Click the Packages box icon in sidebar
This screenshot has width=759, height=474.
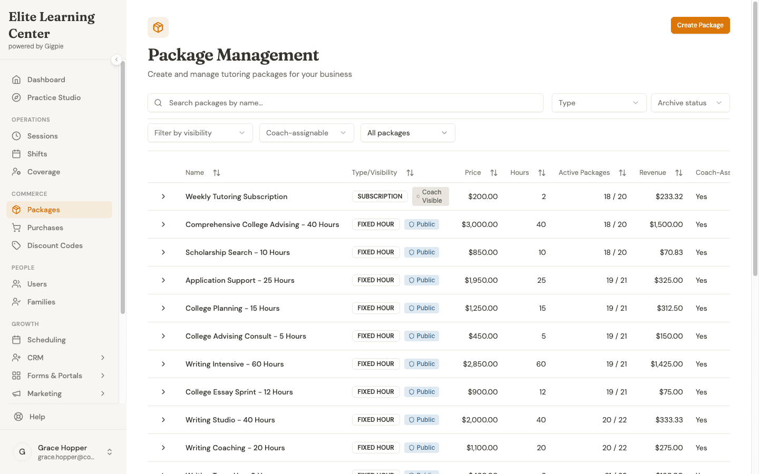click(16, 210)
